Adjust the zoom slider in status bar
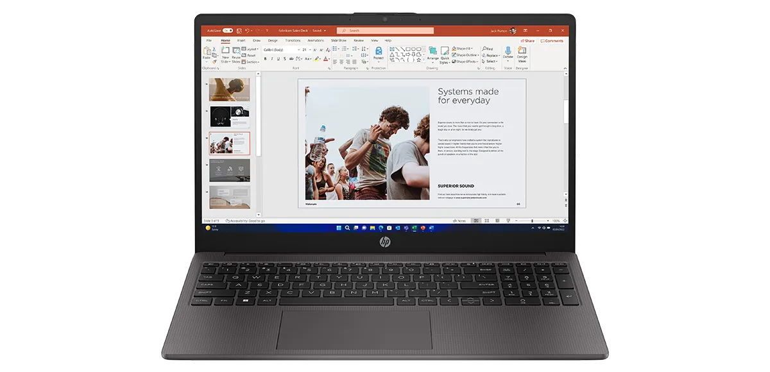 [532, 221]
